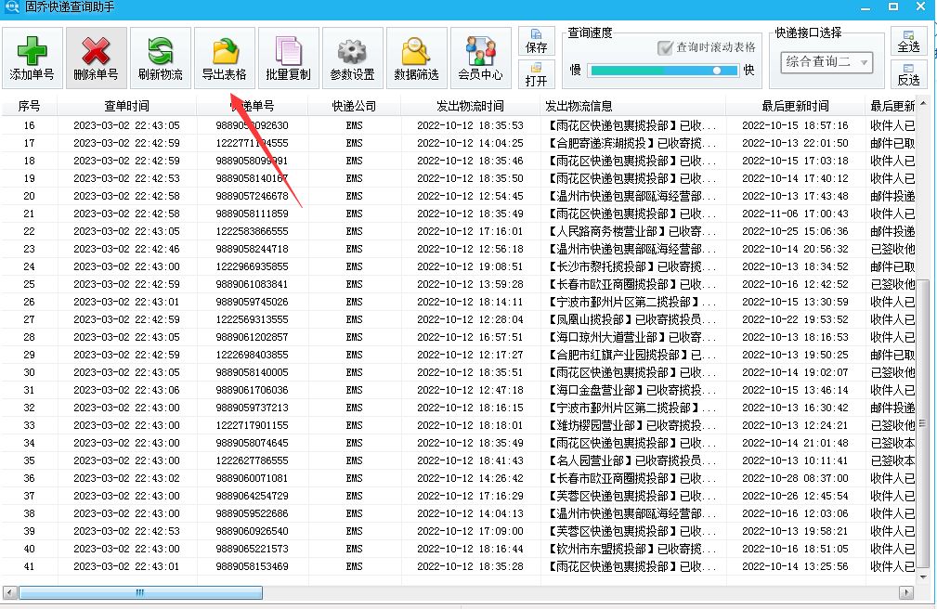Click 【潍坊樱园营业部】 logistics info cell

[632, 425]
